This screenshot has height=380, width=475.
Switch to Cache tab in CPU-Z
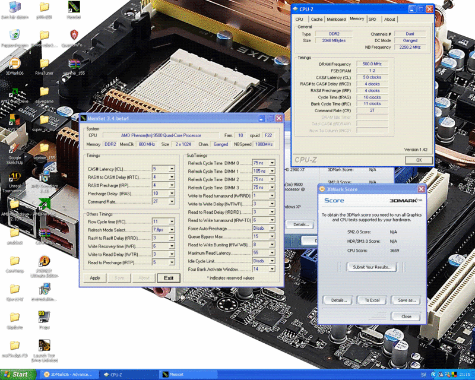(316, 19)
